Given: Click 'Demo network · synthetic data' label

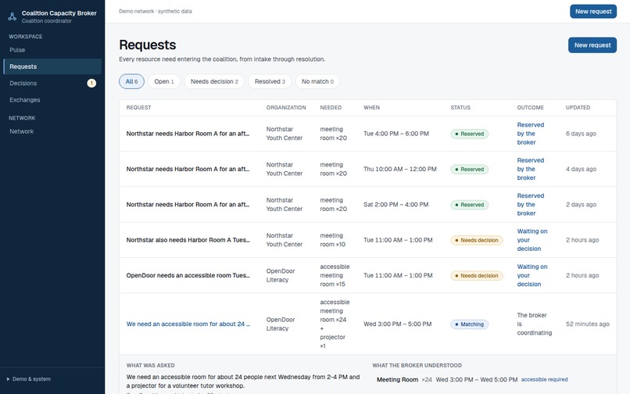Looking at the screenshot, I should 155,11.
